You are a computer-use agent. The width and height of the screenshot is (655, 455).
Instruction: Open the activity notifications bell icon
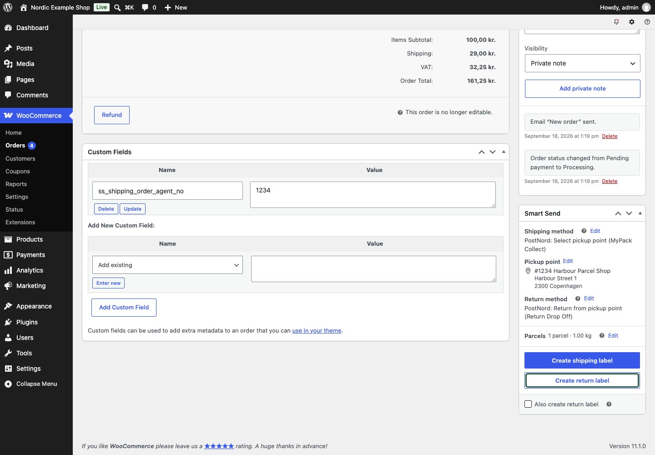616,22
